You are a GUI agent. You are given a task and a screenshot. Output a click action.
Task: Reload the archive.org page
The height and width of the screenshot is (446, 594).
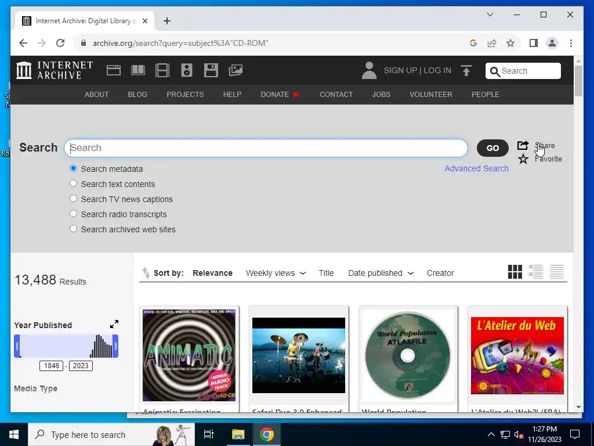[x=60, y=43]
